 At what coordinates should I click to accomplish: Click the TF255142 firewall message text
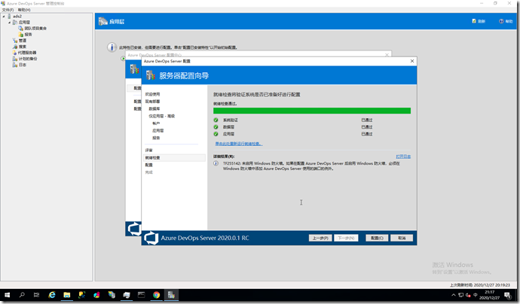click(311, 166)
